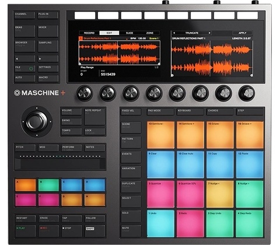280x245 pixels.
Task: Switch to KEYBOARD mode
Action: click(190, 112)
